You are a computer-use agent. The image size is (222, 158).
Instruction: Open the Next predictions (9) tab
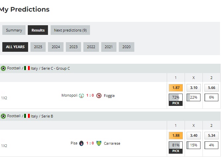[x=70, y=30]
